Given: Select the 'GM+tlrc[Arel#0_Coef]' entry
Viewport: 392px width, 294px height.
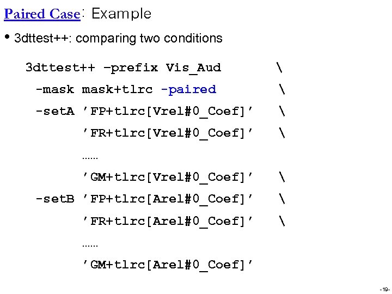Looking at the screenshot, I should click(x=167, y=265).
